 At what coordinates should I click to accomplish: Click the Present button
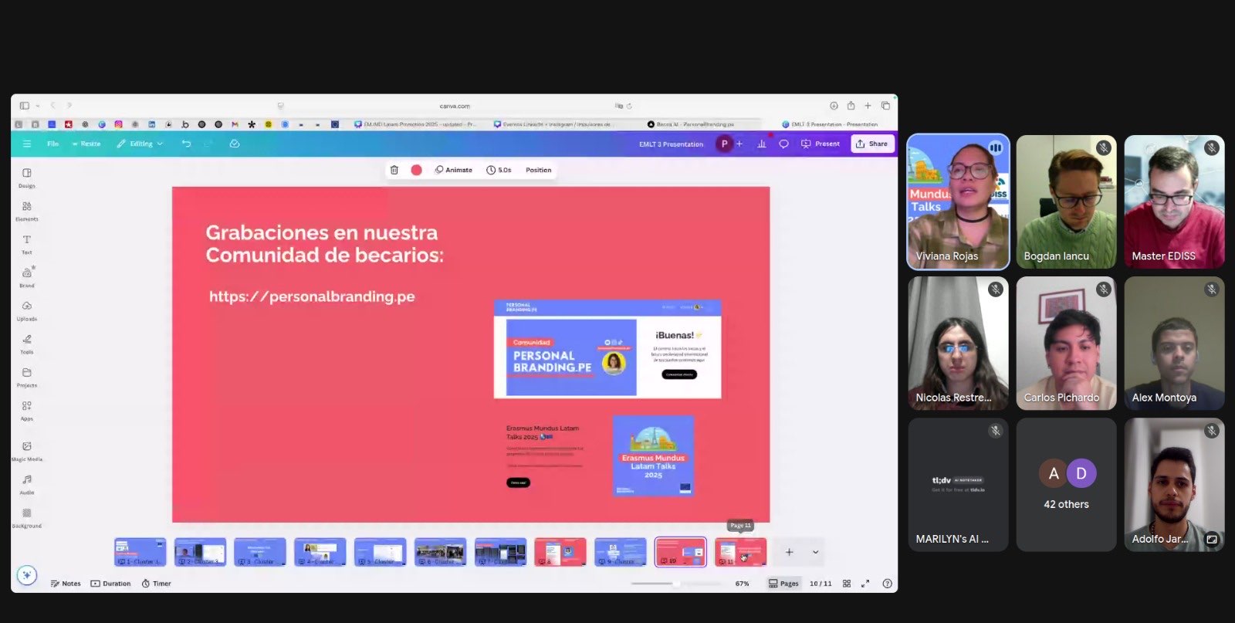click(x=821, y=144)
